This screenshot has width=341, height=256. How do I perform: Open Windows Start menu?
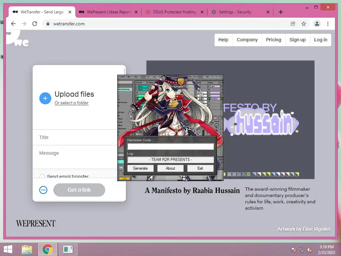tap(8, 249)
